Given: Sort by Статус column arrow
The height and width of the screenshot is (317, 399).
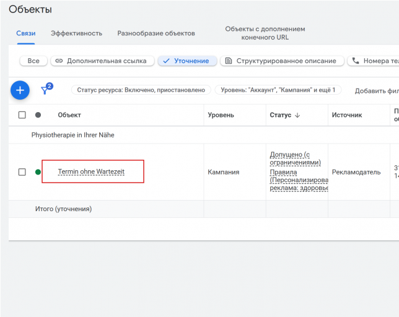Looking at the screenshot, I should [297, 115].
